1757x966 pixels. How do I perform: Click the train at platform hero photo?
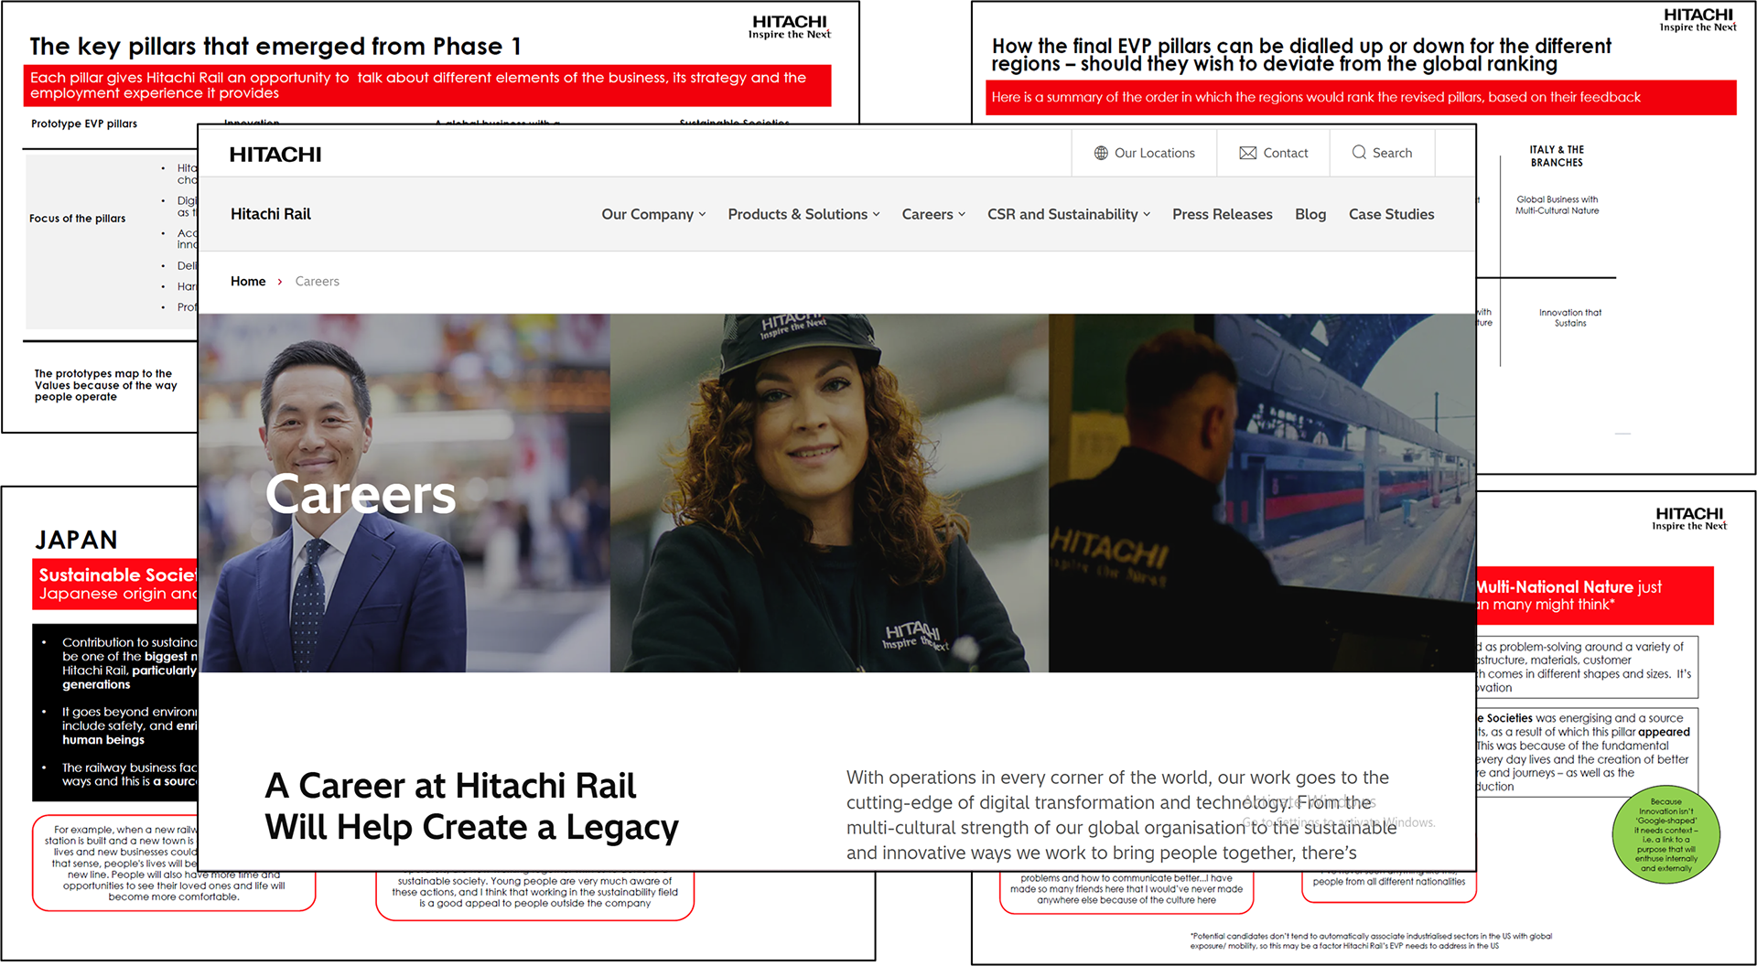pyautogui.click(x=1262, y=494)
